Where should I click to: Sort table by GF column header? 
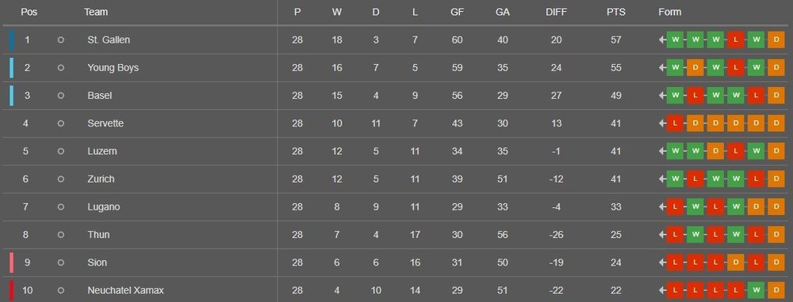tap(458, 12)
